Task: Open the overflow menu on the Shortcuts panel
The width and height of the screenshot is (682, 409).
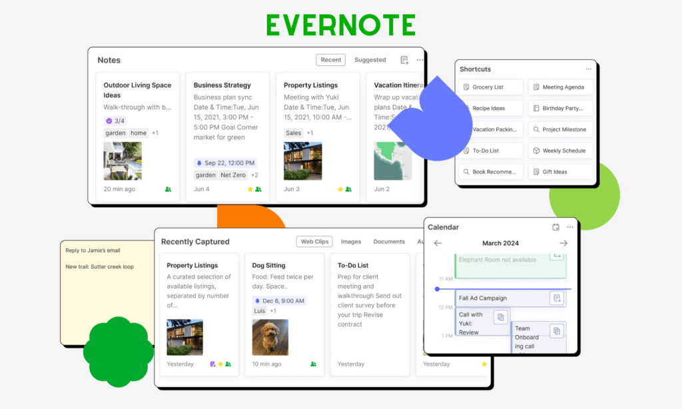Action: click(589, 68)
